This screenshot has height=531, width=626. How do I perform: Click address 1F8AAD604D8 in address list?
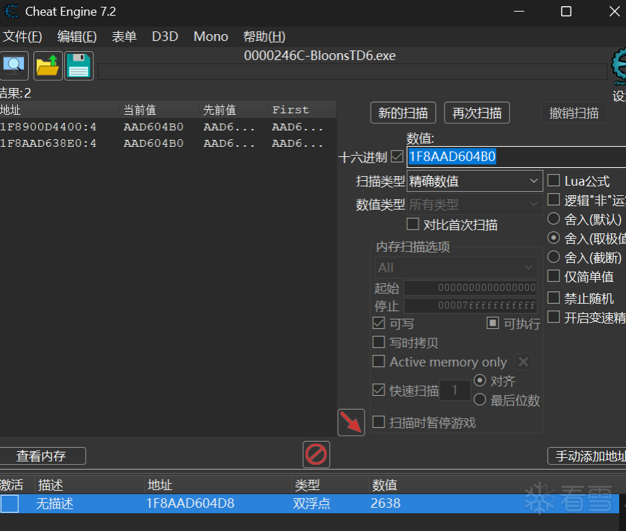190,504
